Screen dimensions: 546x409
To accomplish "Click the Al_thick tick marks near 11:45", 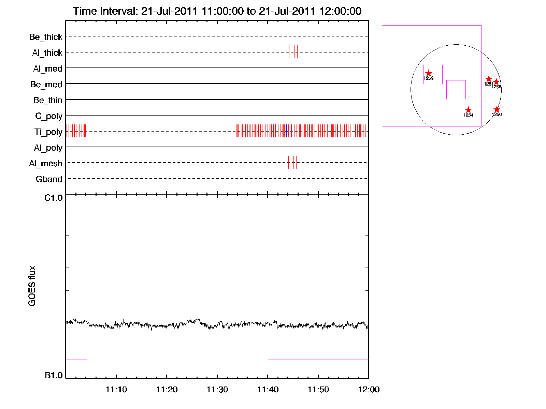I will tap(293, 52).
